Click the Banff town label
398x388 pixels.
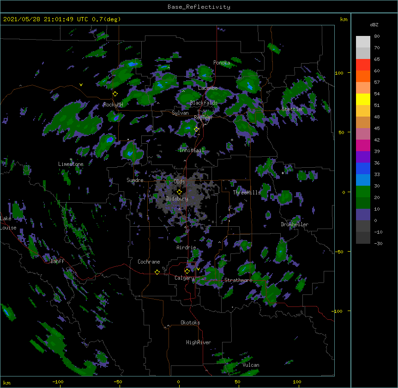57,261
